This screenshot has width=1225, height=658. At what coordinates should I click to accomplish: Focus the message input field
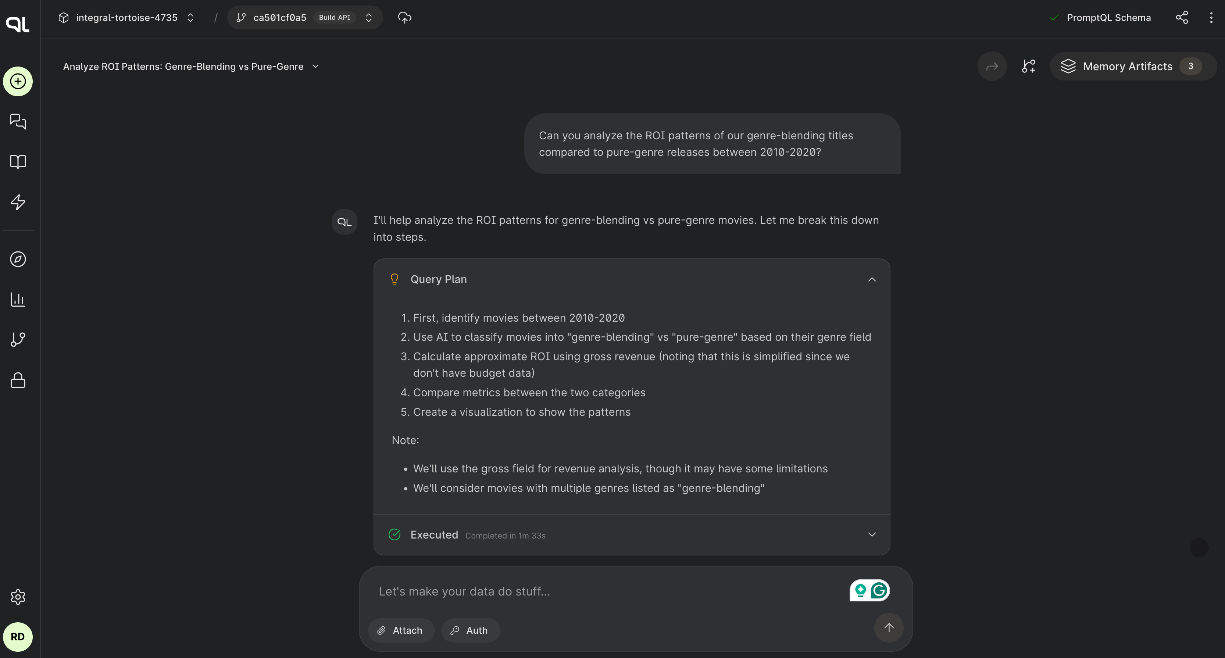[x=609, y=591]
